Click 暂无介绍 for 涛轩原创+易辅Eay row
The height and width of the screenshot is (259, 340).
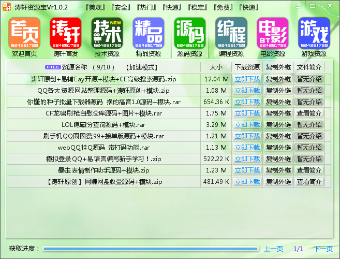coord(309,79)
